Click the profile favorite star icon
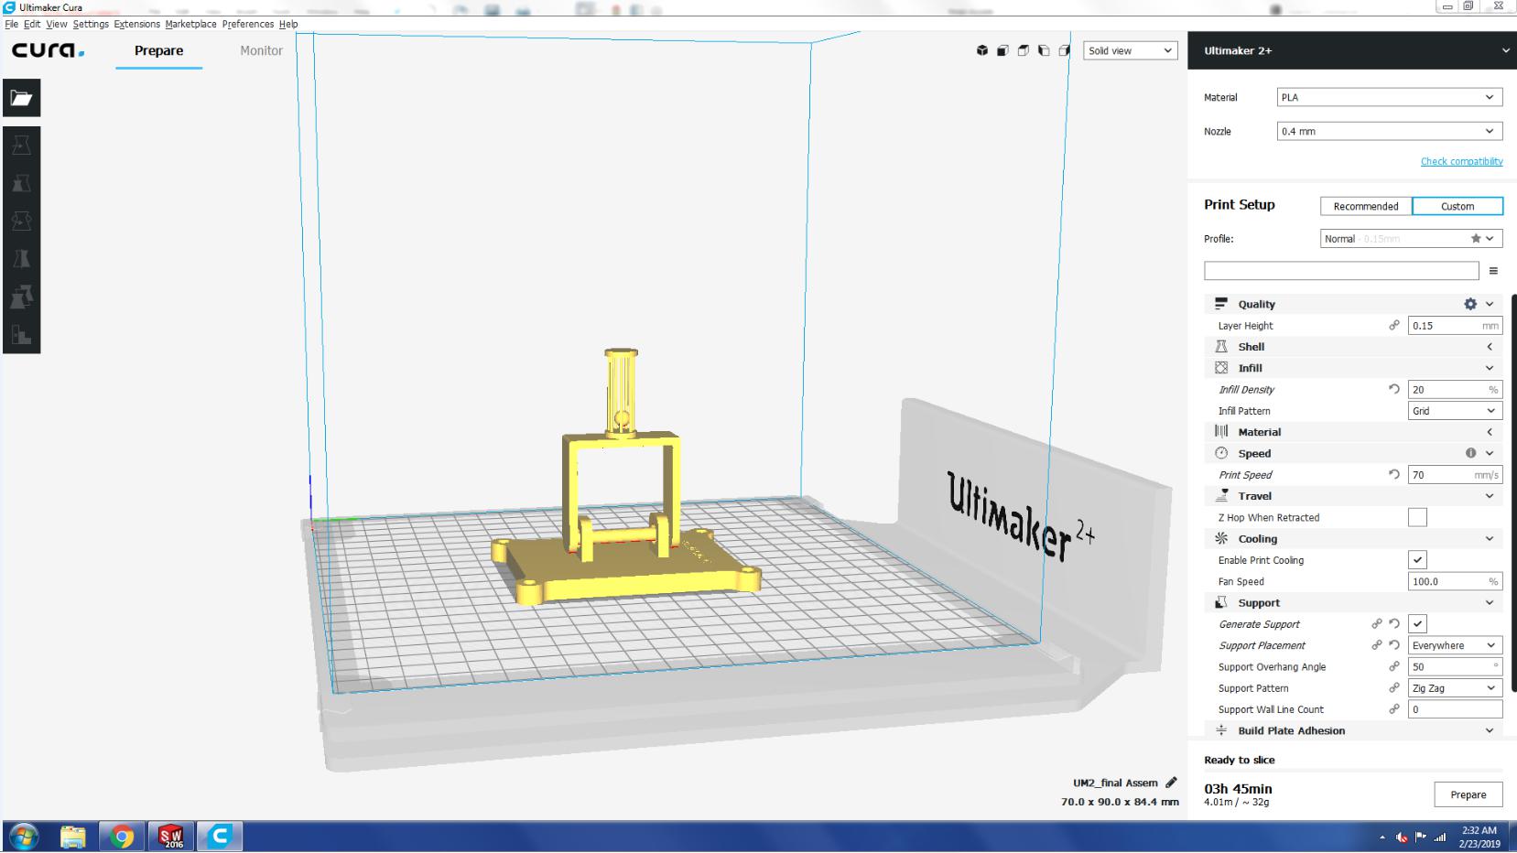 coord(1476,238)
